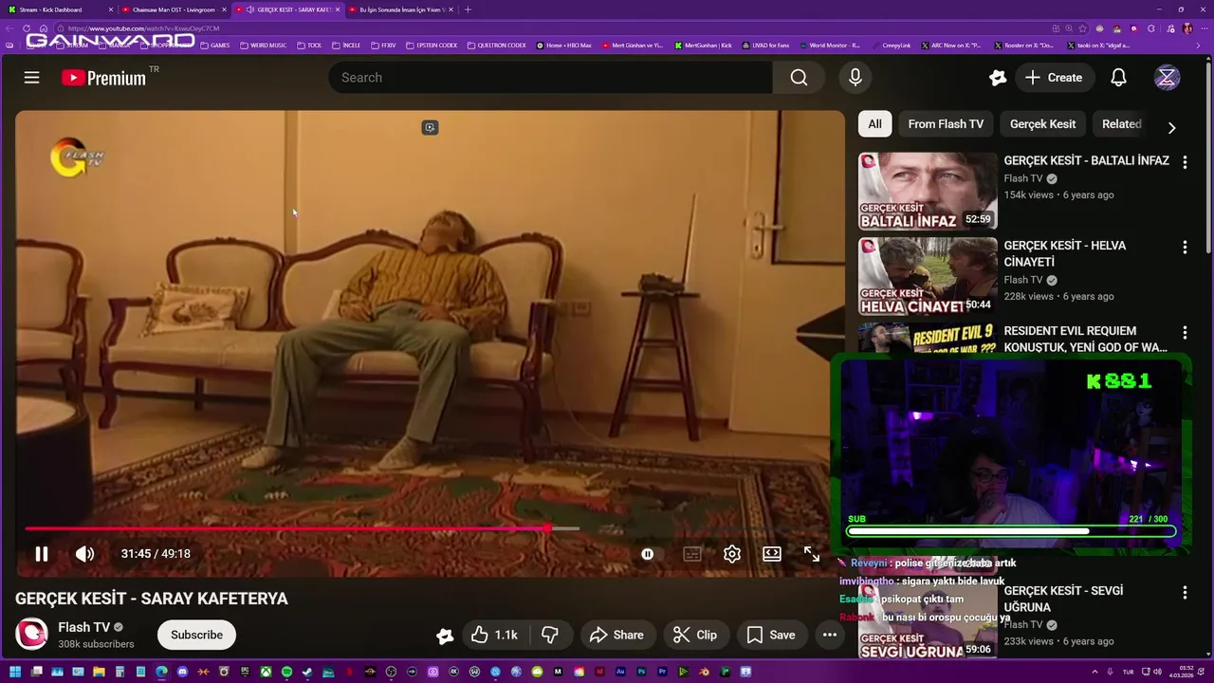This screenshot has height=683, width=1214.
Task: Open options for the BALTALI İNFAZ video
Action: coord(1185,162)
